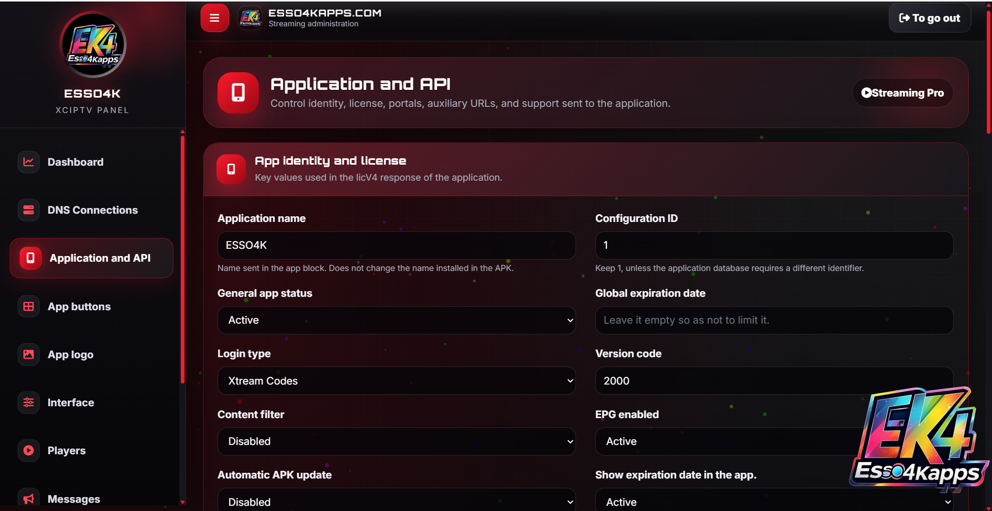Click the ESSO4K sidebar profile logo

(x=93, y=44)
